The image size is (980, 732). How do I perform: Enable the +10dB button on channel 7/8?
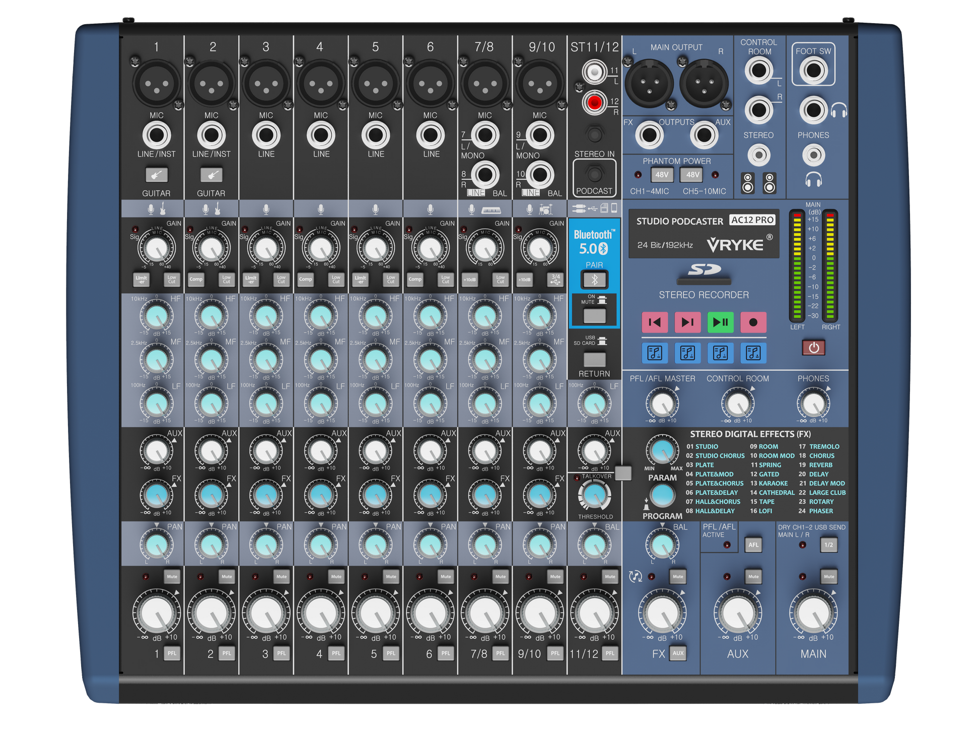click(x=469, y=279)
